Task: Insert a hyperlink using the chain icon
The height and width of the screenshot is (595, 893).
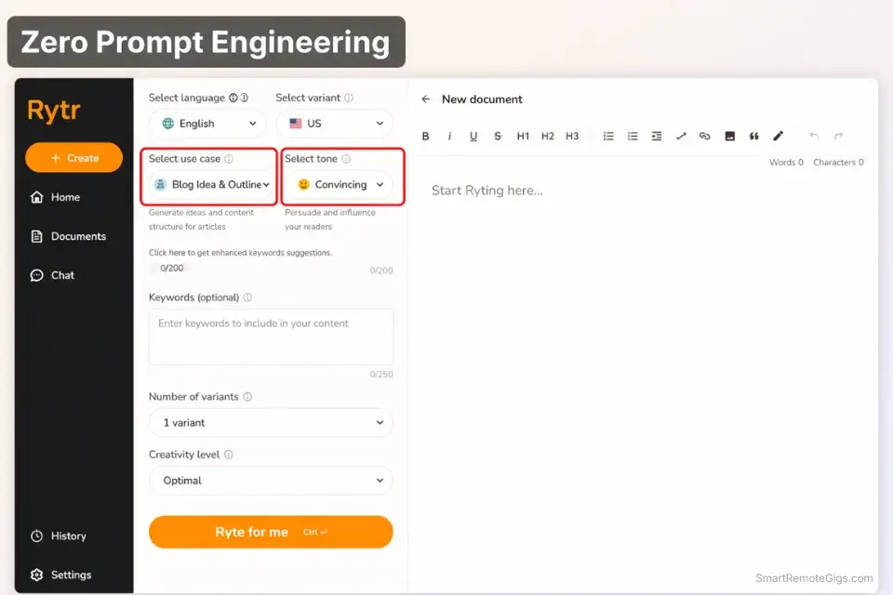Action: tap(704, 136)
